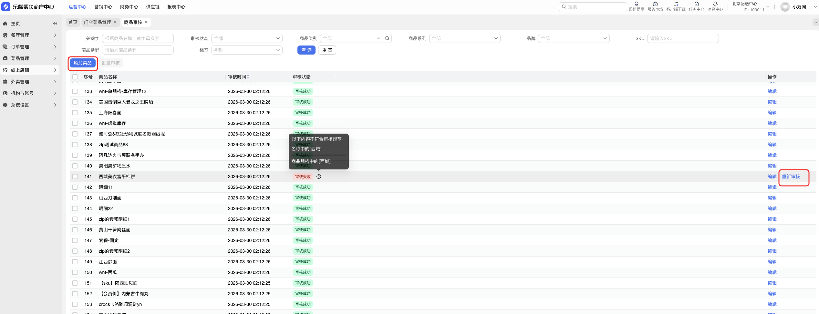The image size is (819, 314).
Task: Open the 品牌 dropdown
Action: (574, 38)
